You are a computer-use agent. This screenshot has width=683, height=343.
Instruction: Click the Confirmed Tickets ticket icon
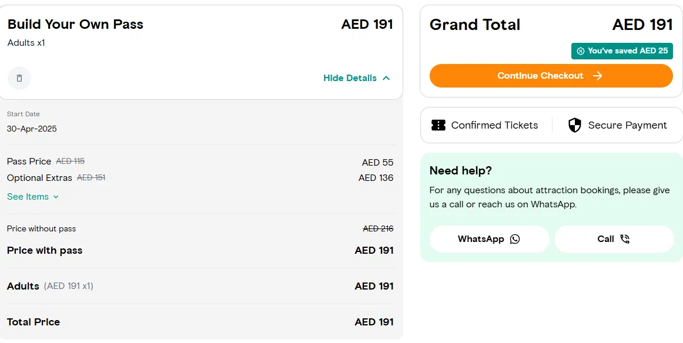point(438,125)
